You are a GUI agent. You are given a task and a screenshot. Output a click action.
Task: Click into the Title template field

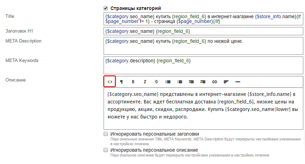(x=203, y=19)
